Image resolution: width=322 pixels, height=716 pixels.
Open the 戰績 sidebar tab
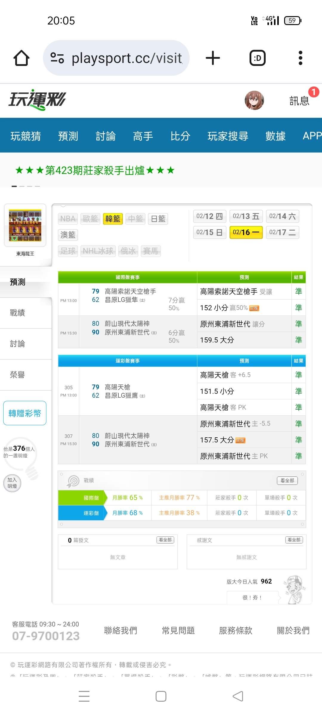(26, 313)
